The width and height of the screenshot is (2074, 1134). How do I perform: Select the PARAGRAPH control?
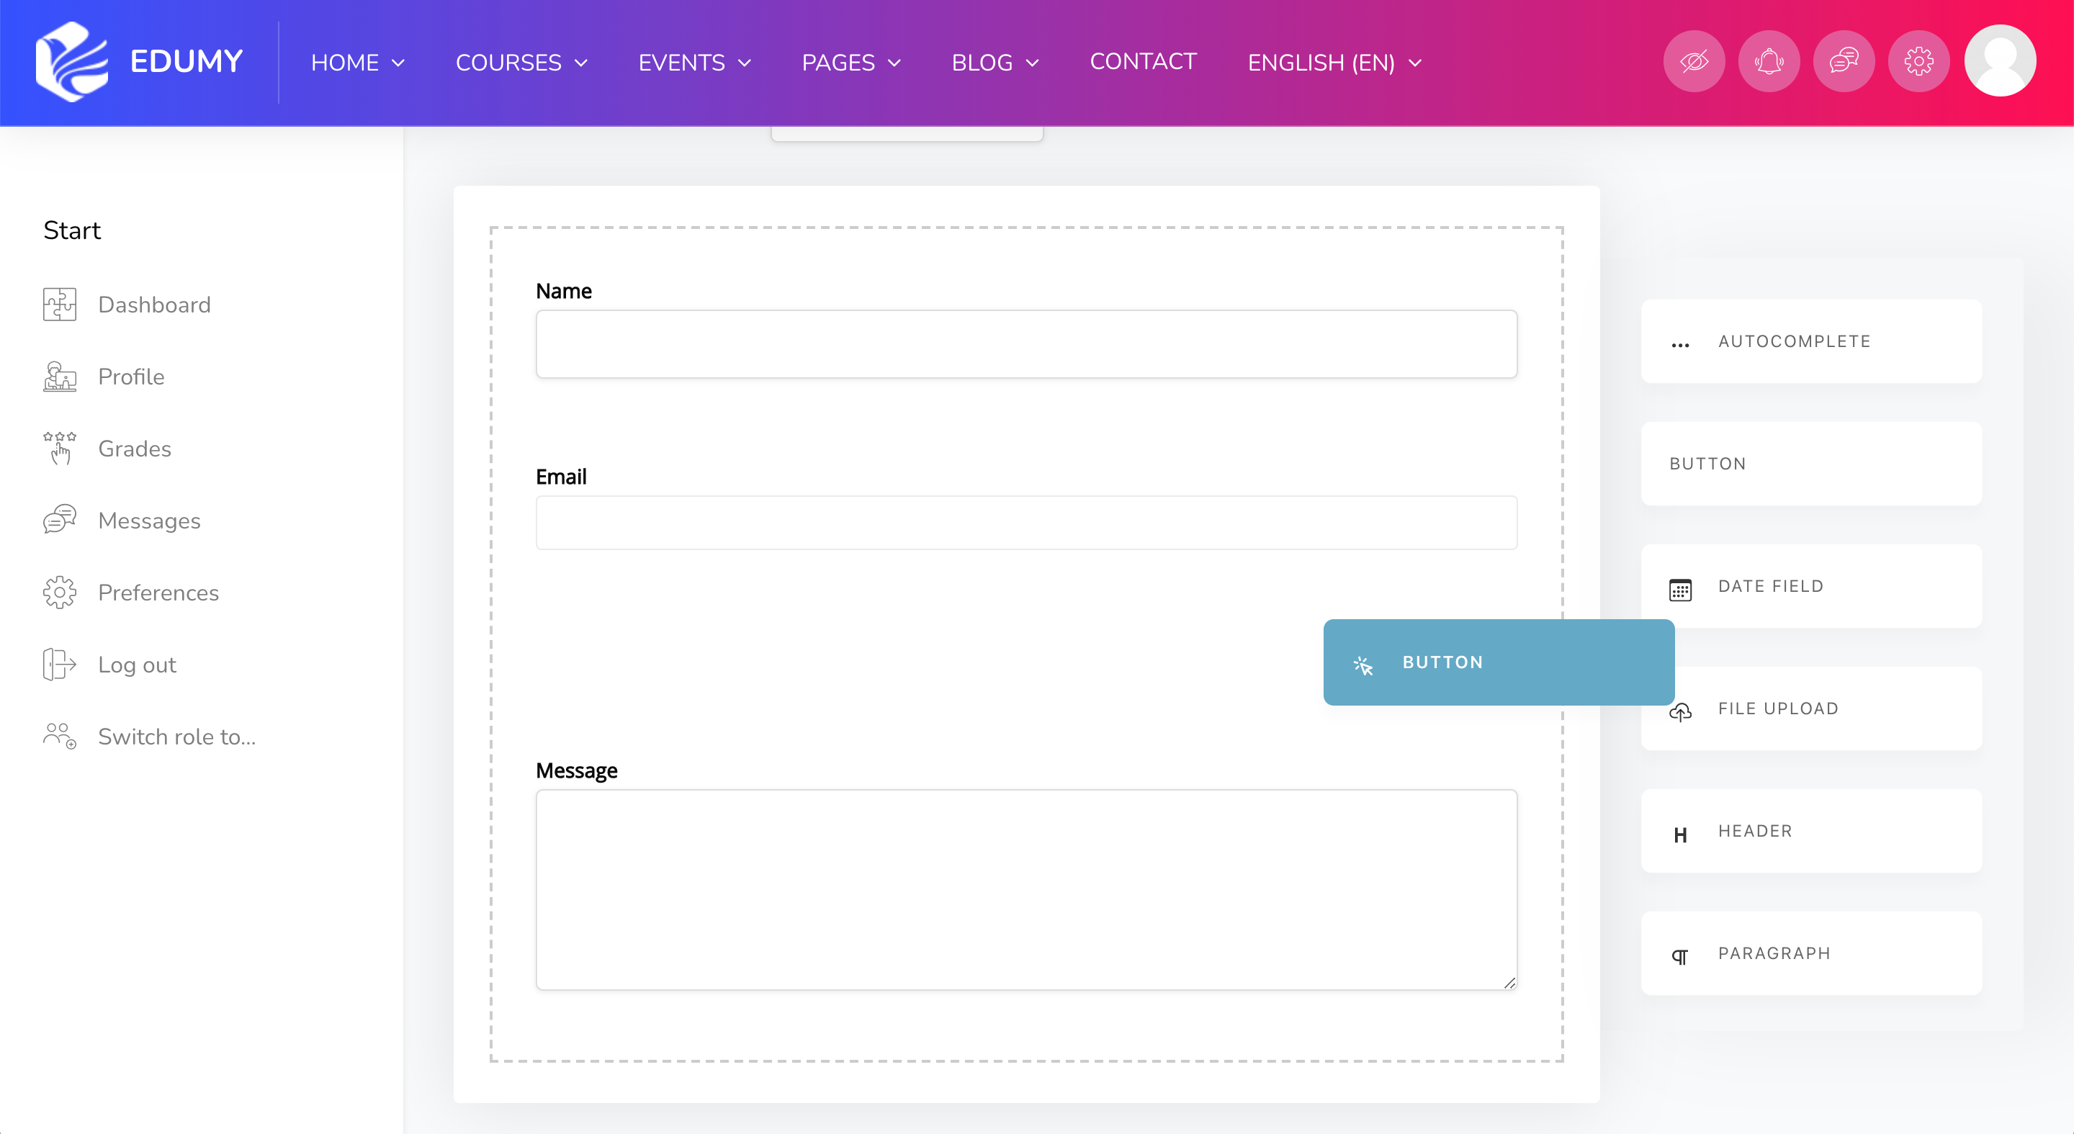pos(1812,953)
